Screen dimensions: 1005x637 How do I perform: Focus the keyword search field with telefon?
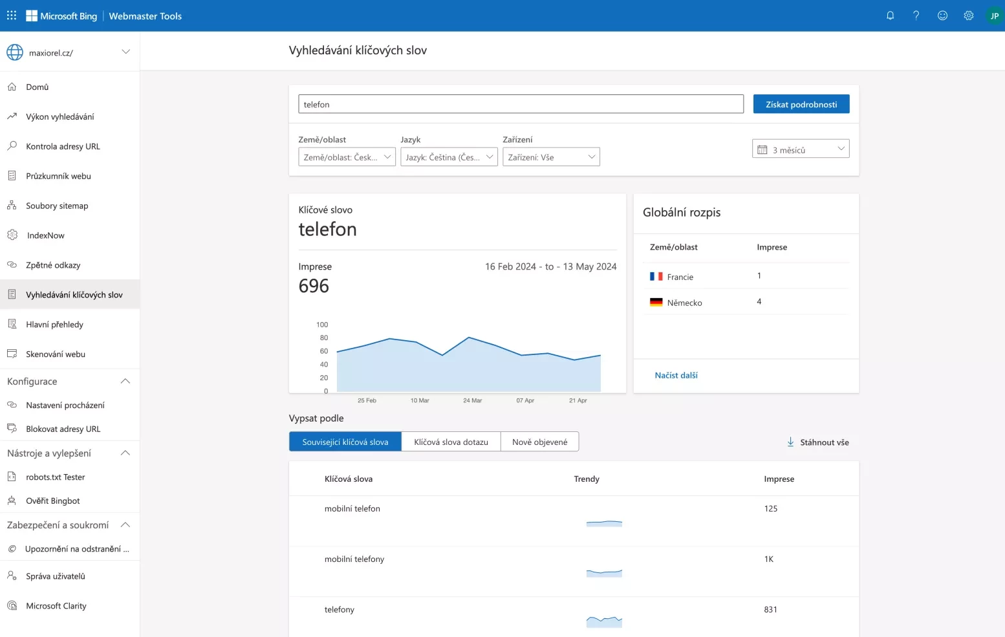[521, 104]
